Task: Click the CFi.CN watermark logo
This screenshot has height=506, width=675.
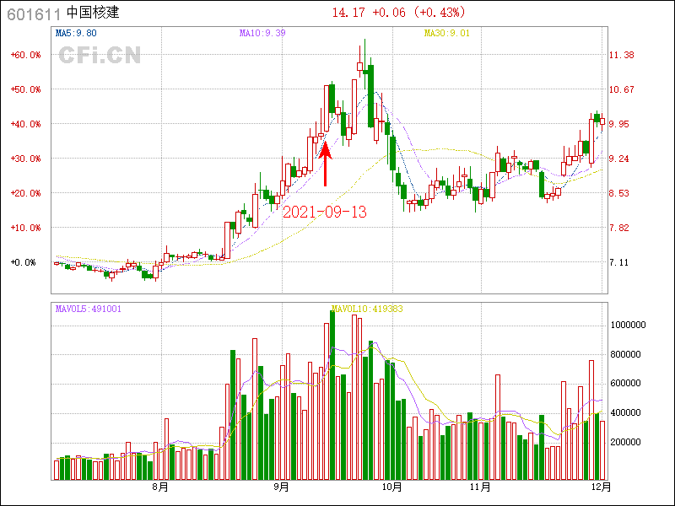Action: [100, 56]
